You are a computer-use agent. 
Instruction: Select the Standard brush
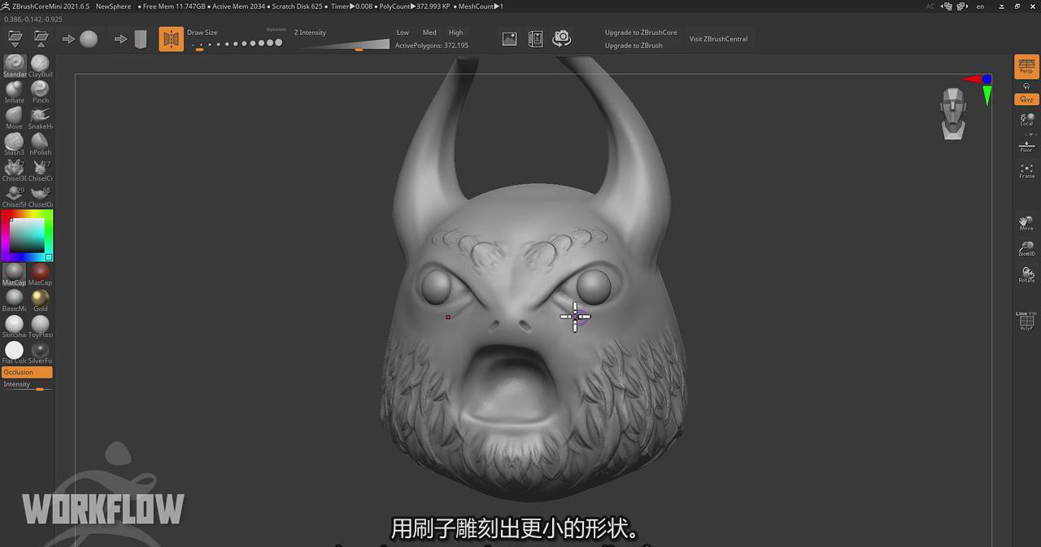(x=15, y=67)
